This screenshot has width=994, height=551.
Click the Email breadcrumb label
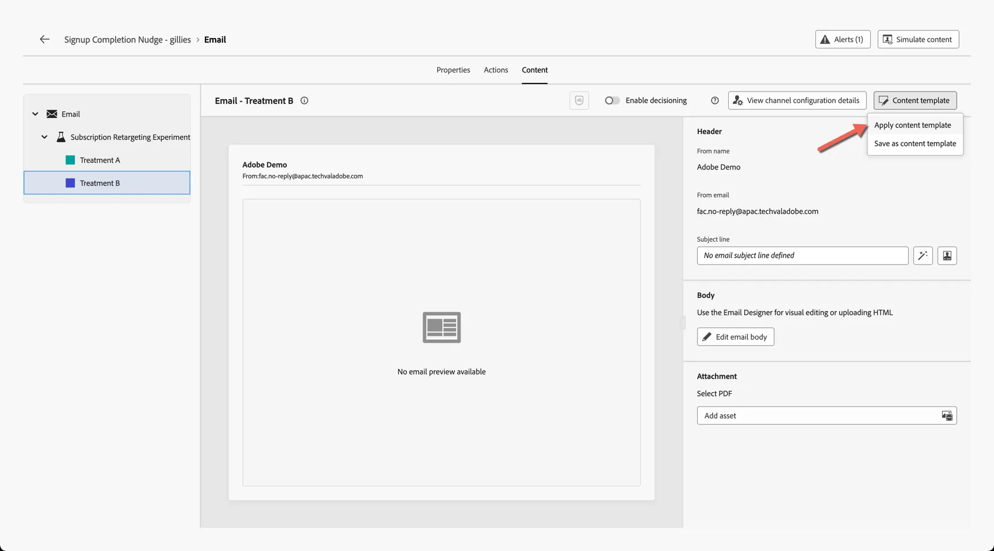click(x=215, y=39)
